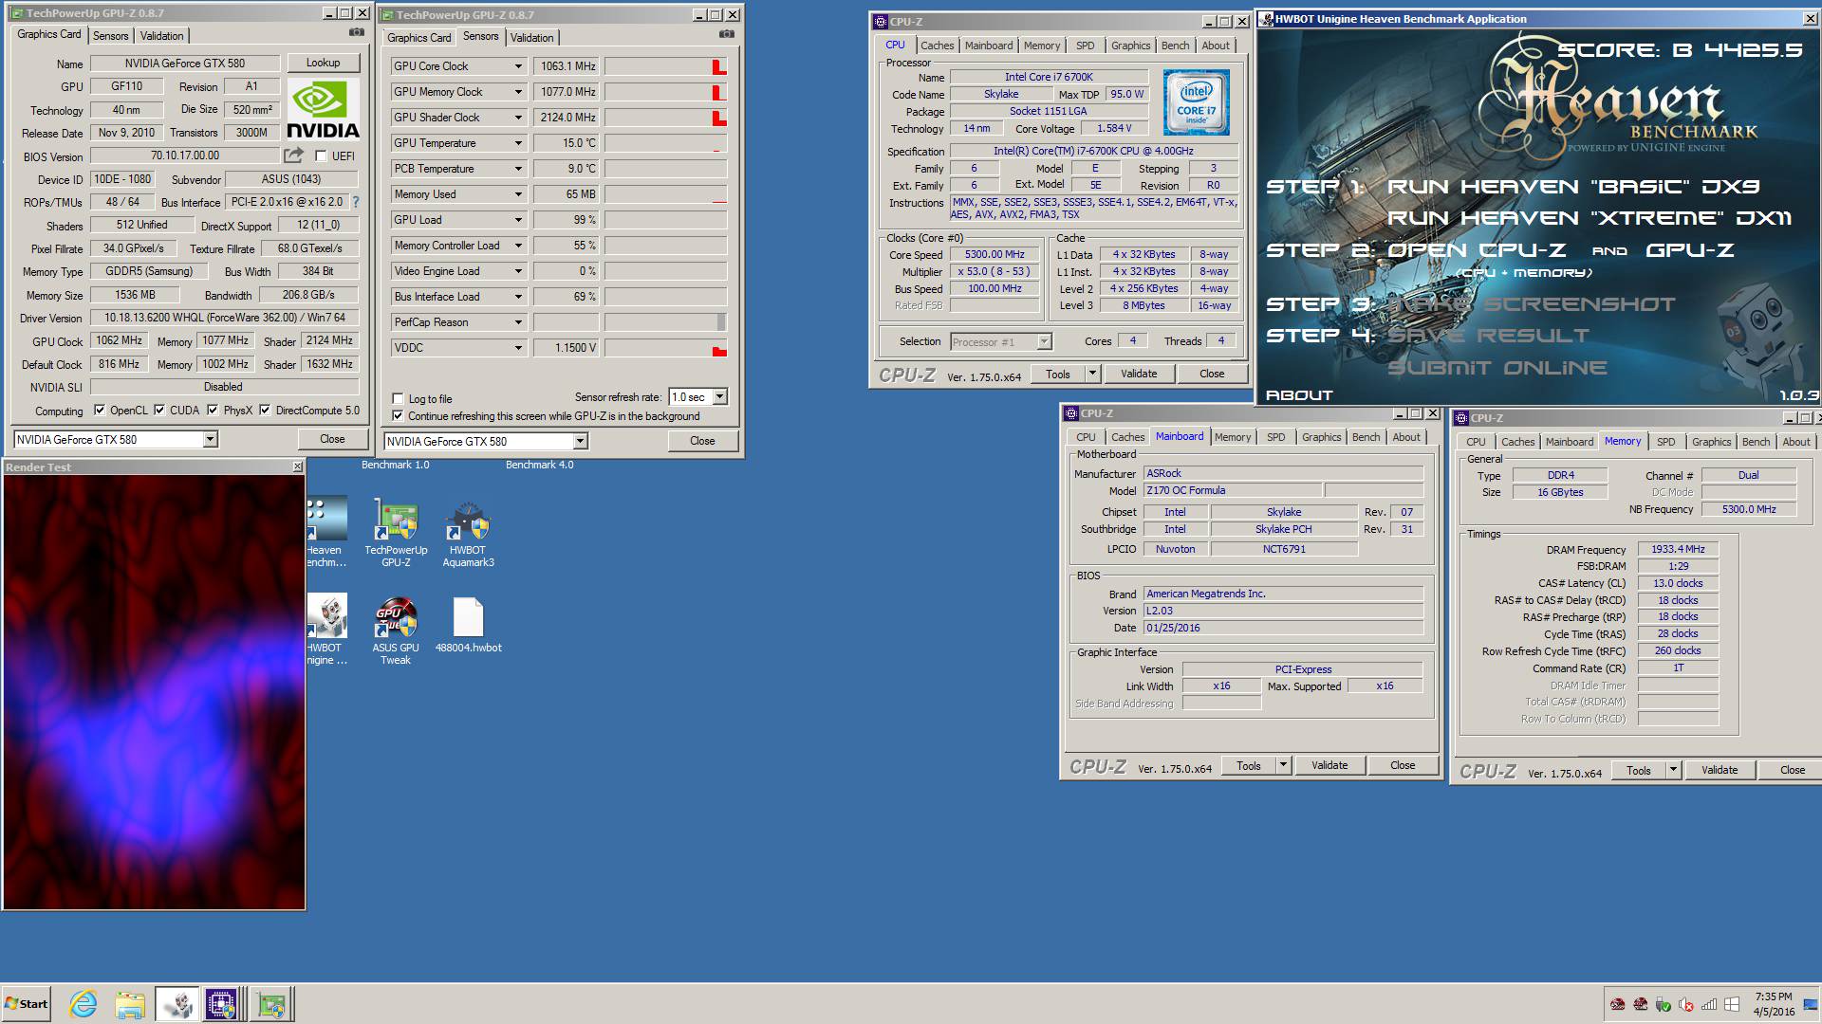Open the Heaven Benchmark desktop shortcut

pyautogui.click(x=326, y=532)
